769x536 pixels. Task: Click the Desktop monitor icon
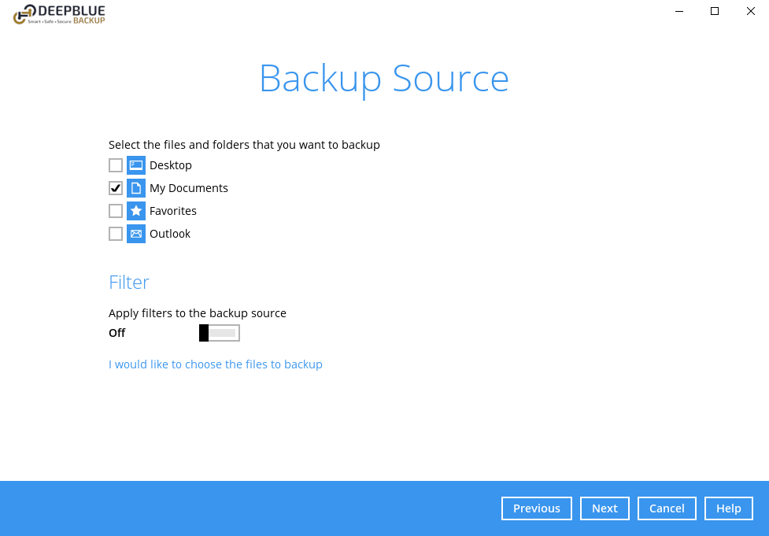coord(136,165)
